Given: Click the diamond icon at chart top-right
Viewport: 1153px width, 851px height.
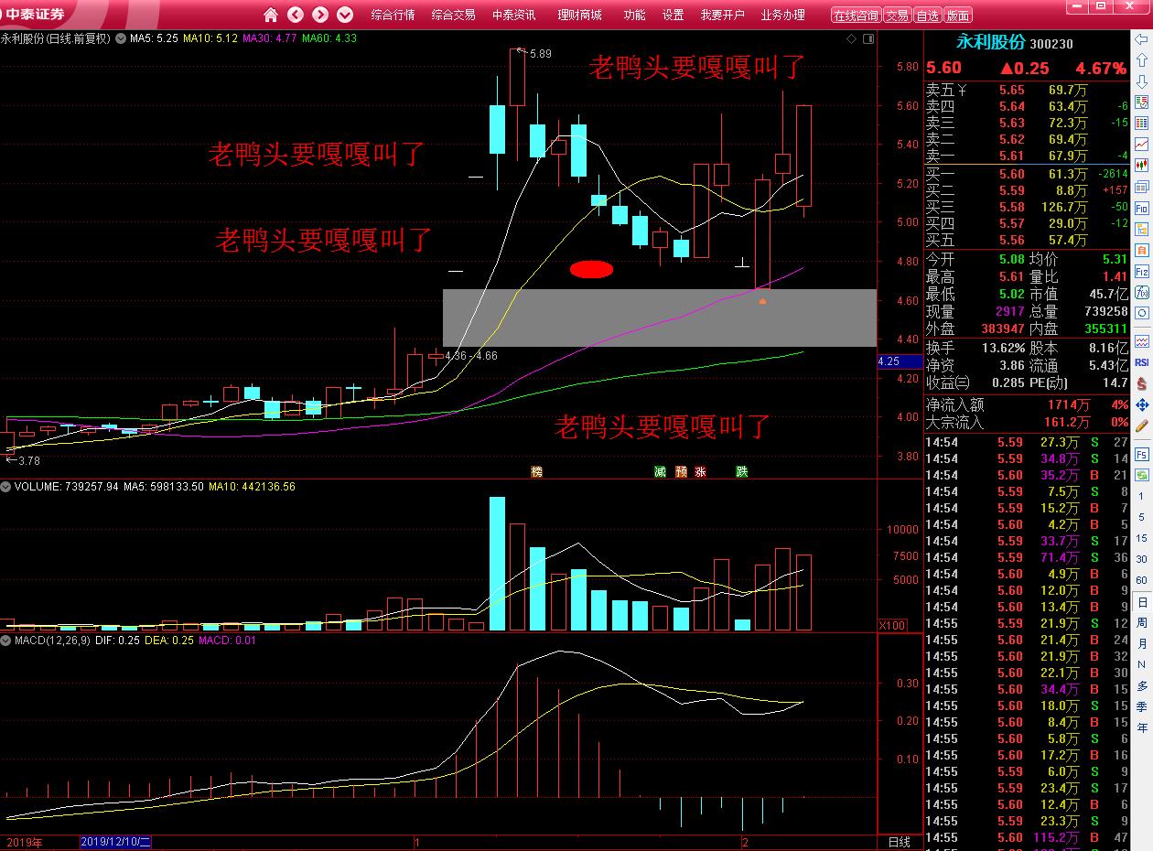Looking at the screenshot, I should tap(851, 38).
